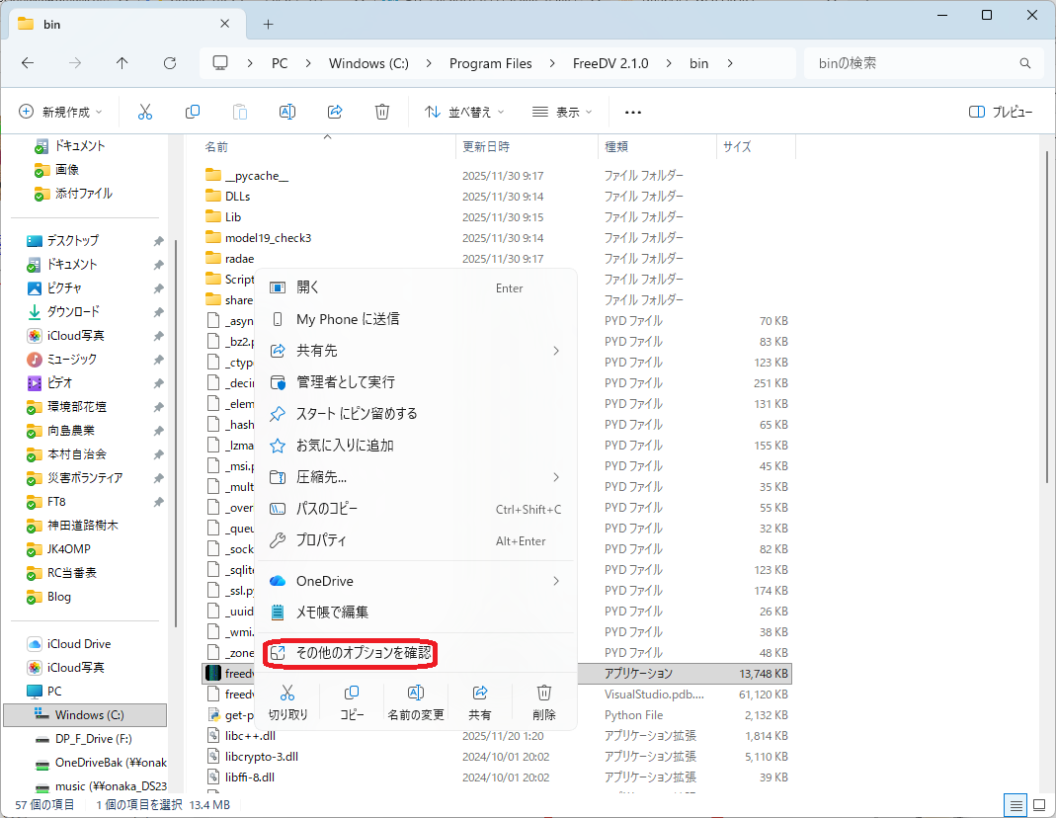Click the Share icon in toolbar

[x=335, y=112]
